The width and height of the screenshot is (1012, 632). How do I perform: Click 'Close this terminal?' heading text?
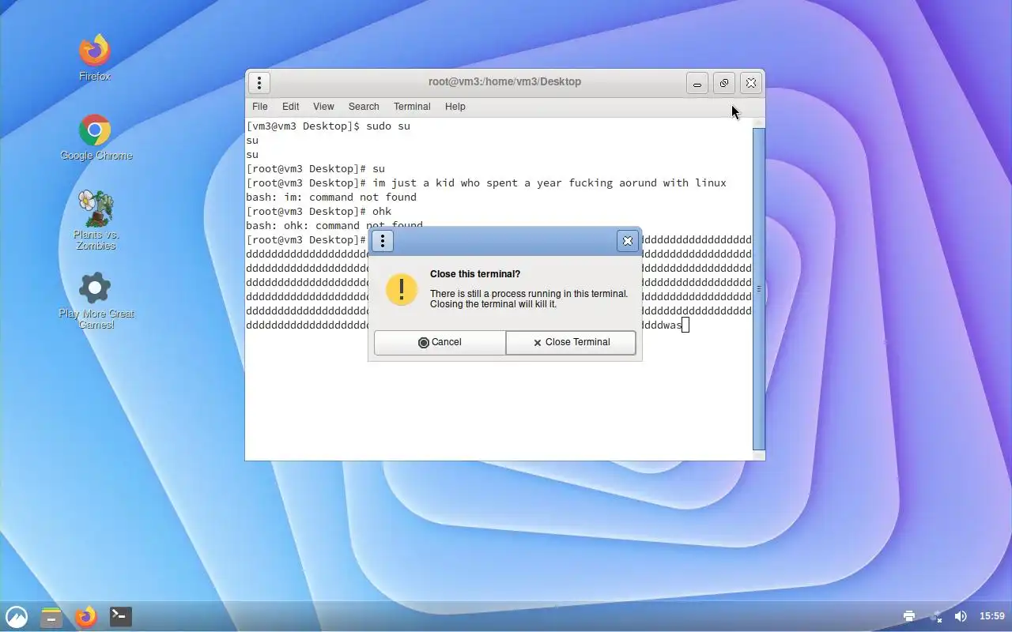pos(475,274)
